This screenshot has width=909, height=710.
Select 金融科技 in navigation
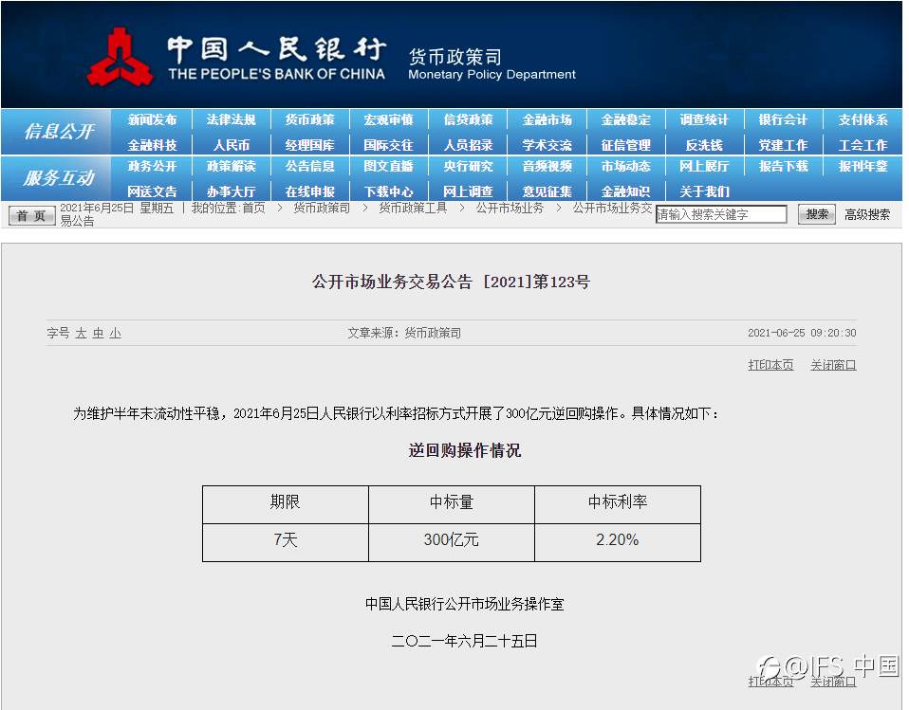(x=152, y=145)
